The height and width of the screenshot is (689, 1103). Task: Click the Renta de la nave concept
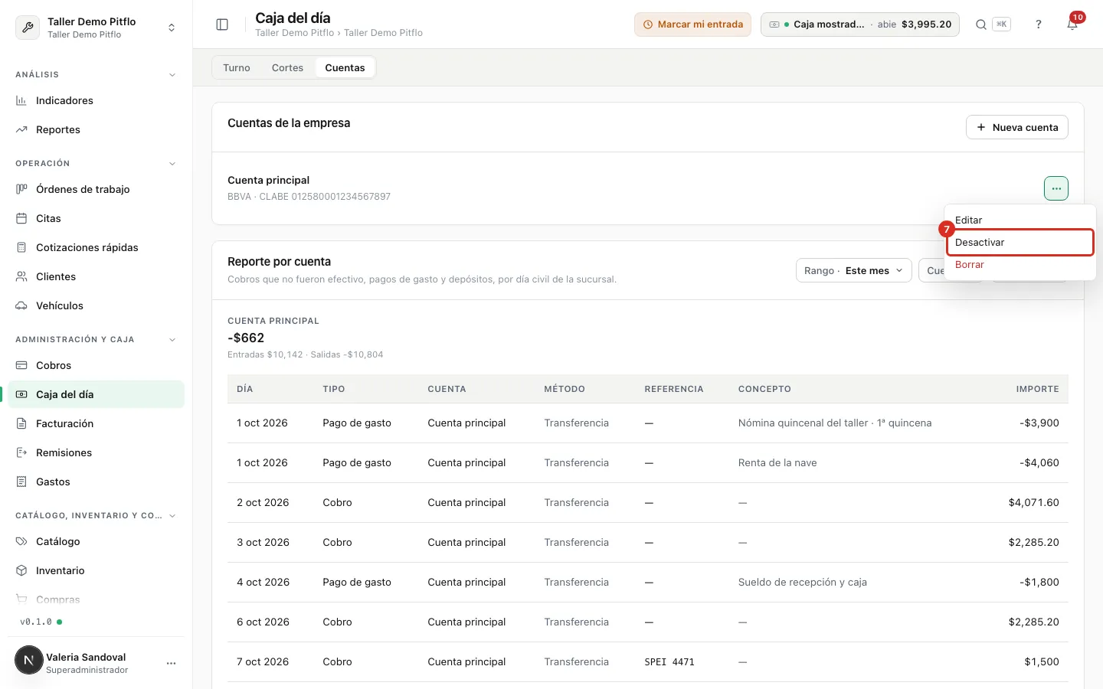click(x=777, y=462)
